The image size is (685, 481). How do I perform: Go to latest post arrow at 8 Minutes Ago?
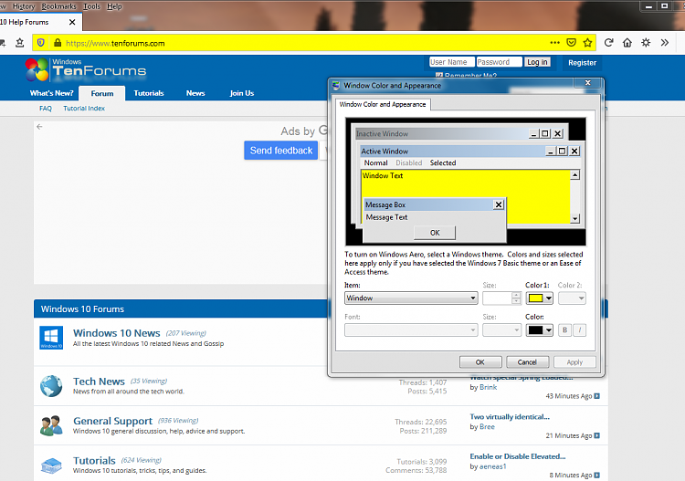tap(596, 475)
